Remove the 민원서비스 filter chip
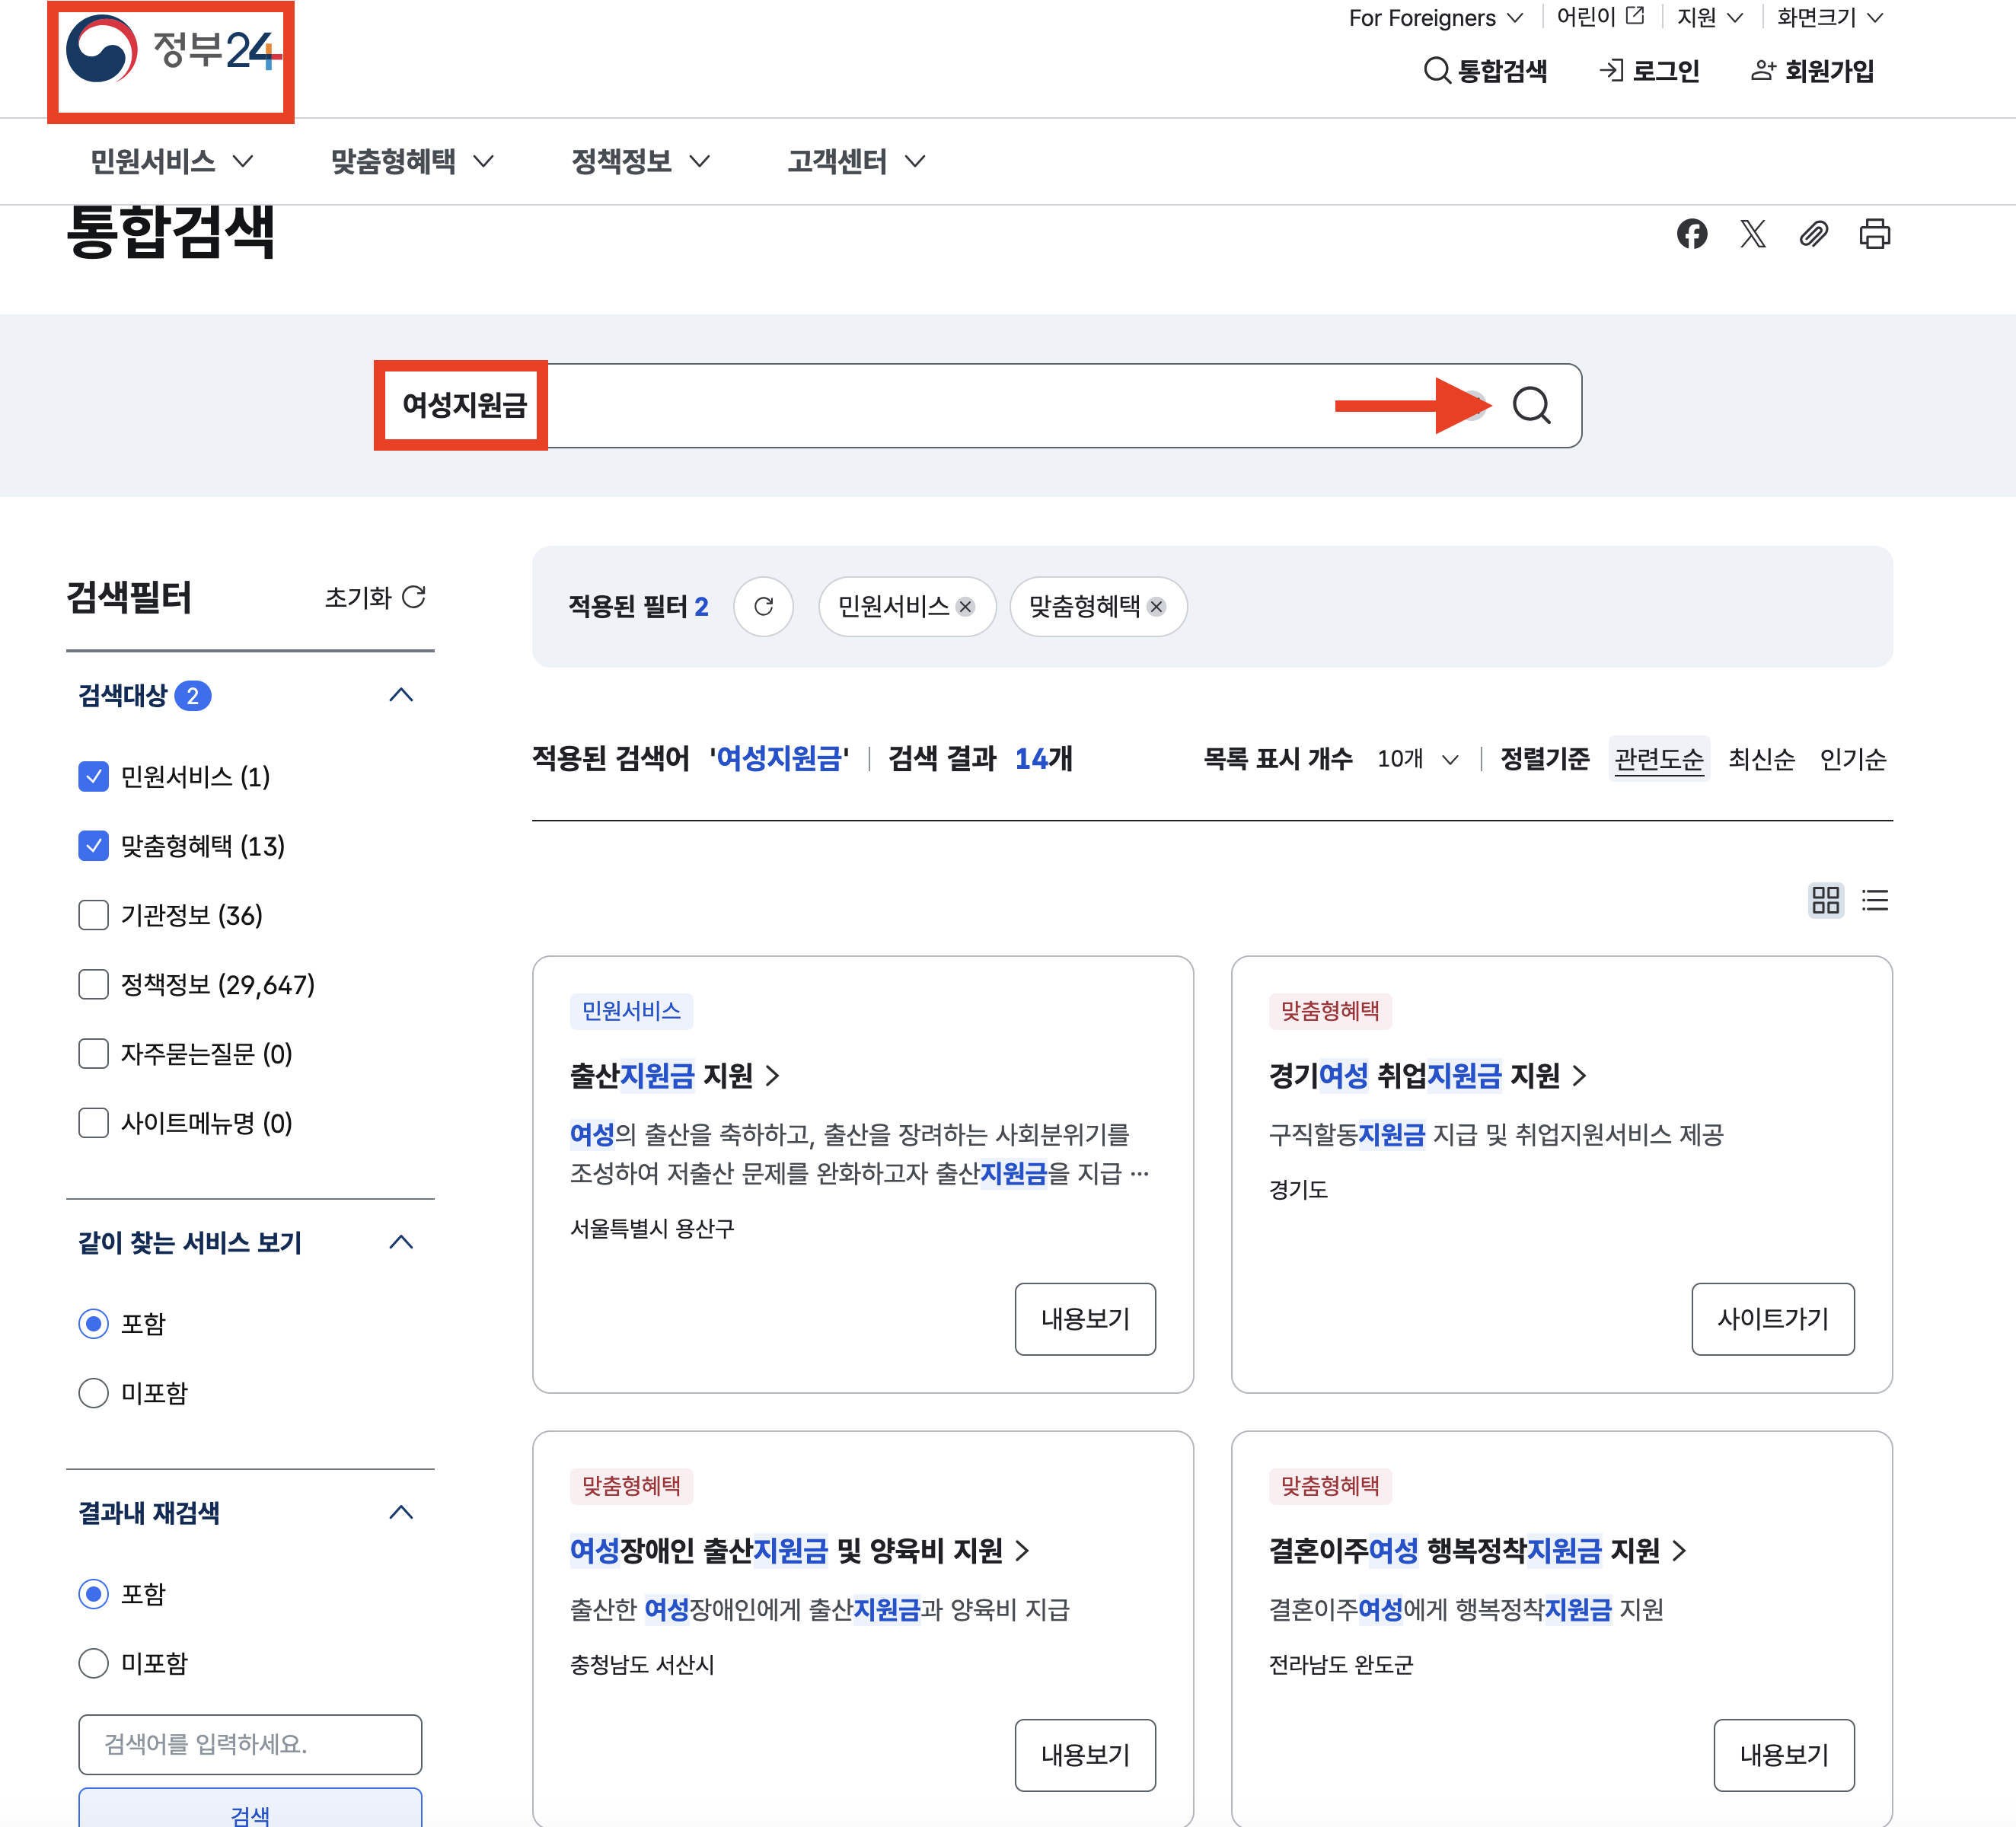Image resolution: width=2016 pixels, height=1827 pixels. (x=965, y=606)
